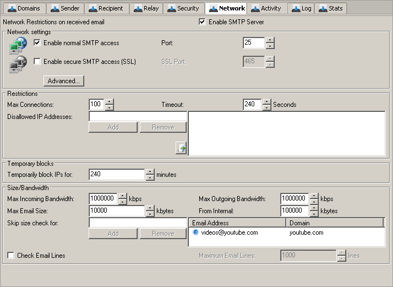Viewport: 393px width, 287px height.
Task: Increase the Port value with up arrow
Action: (x=270, y=40)
